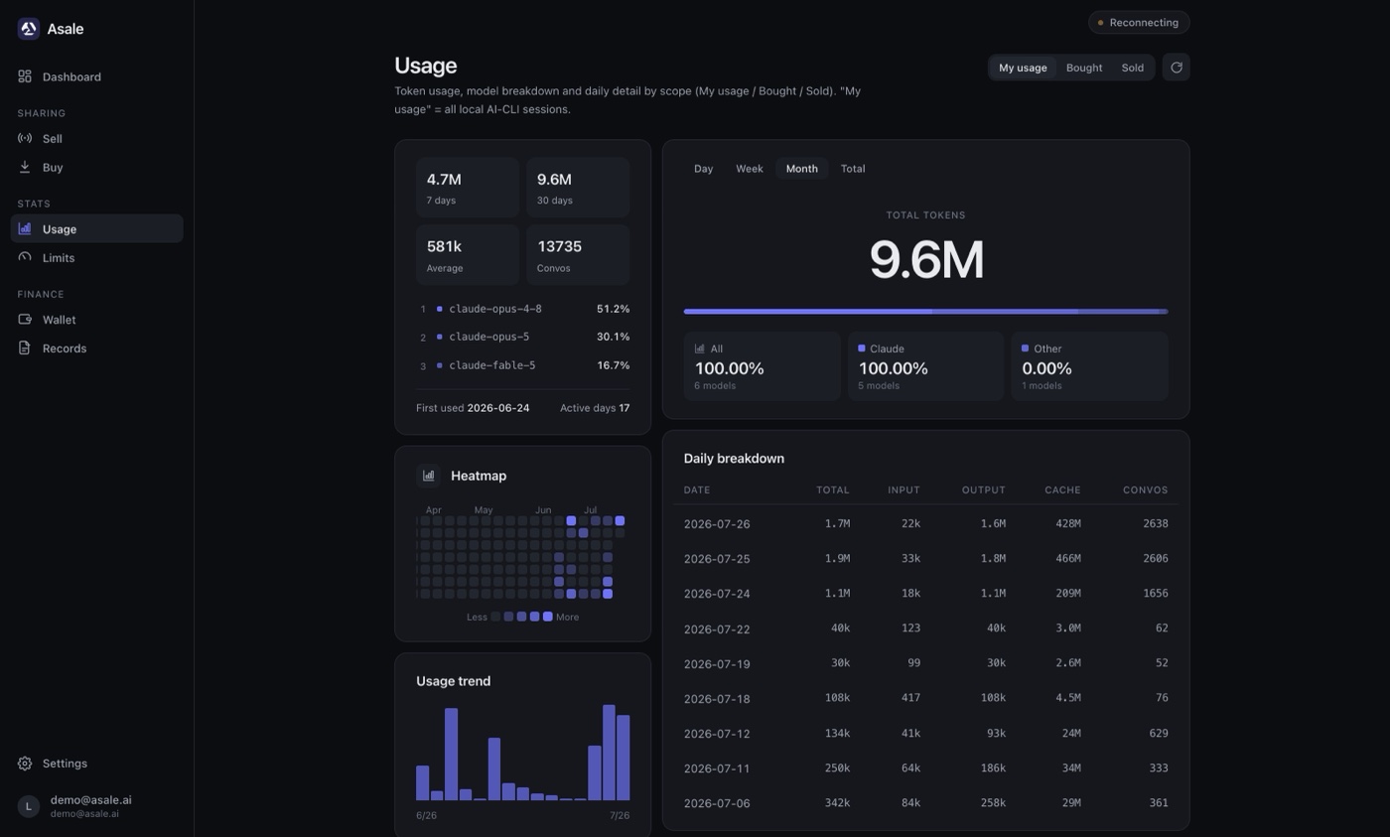Select the Month tab

802,169
